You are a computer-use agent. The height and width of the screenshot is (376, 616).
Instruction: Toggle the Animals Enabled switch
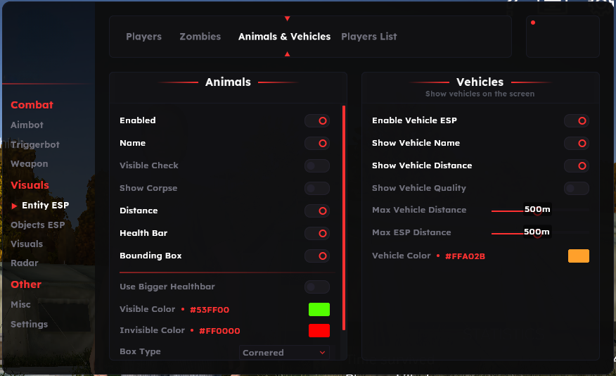pos(317,121)
